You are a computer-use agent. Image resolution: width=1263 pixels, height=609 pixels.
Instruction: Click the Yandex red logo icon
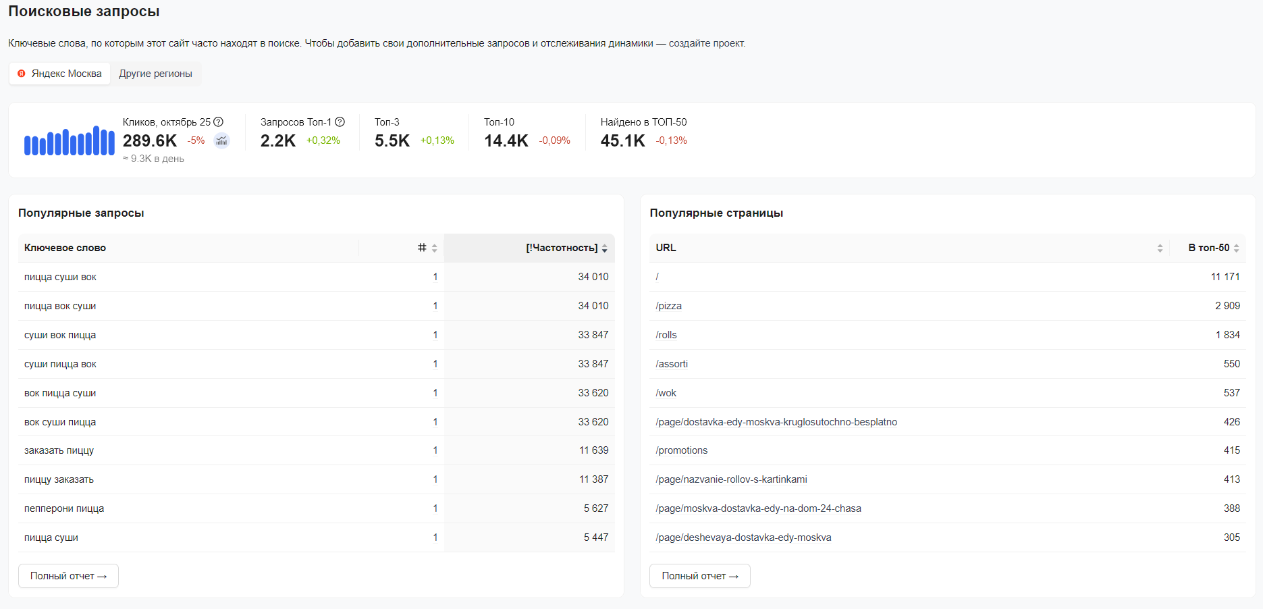tap(21, 73)
